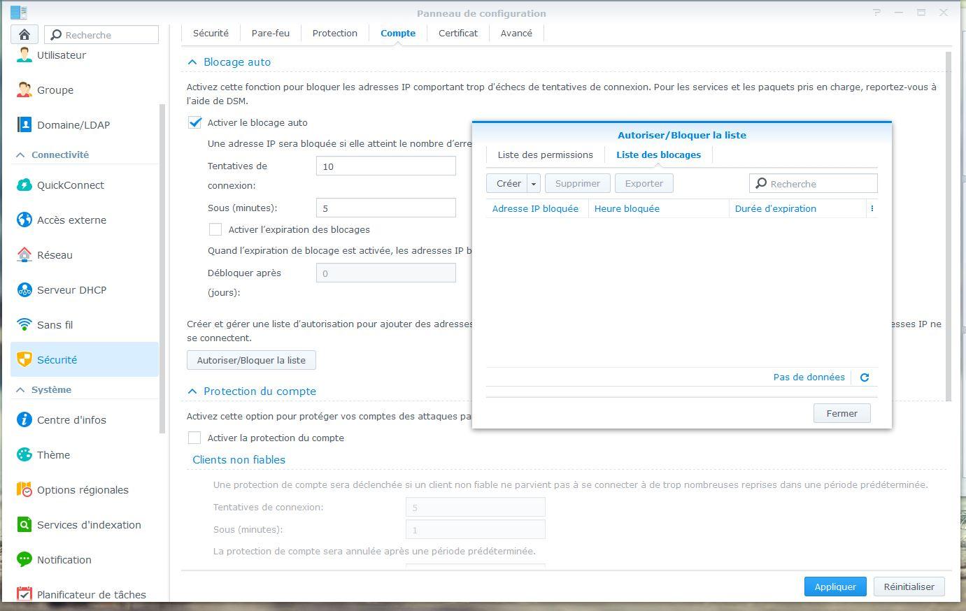
Task: Click the main panel vertical scrollbar
Action: pos(949,227)
